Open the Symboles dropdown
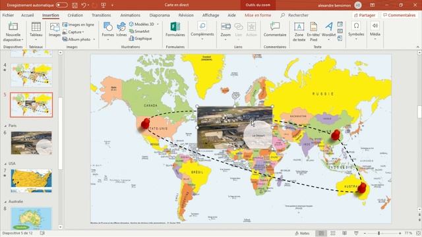 point(356,31)
